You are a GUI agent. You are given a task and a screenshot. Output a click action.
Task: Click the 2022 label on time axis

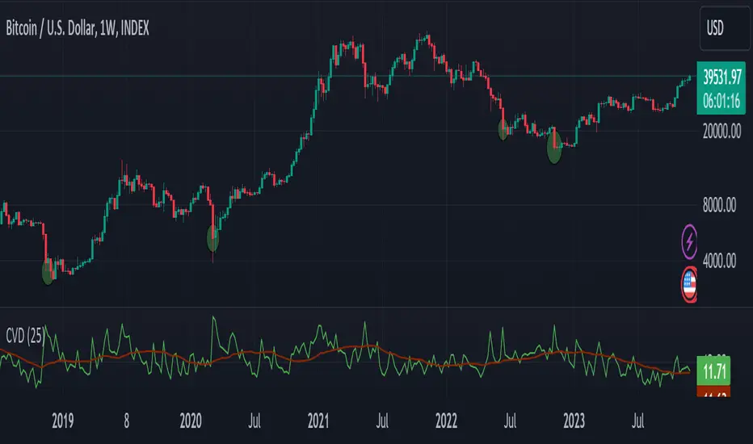click(446, 420)
